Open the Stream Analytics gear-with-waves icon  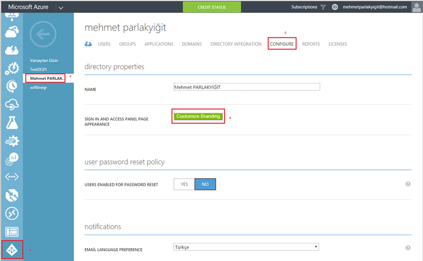click(12, 140)
